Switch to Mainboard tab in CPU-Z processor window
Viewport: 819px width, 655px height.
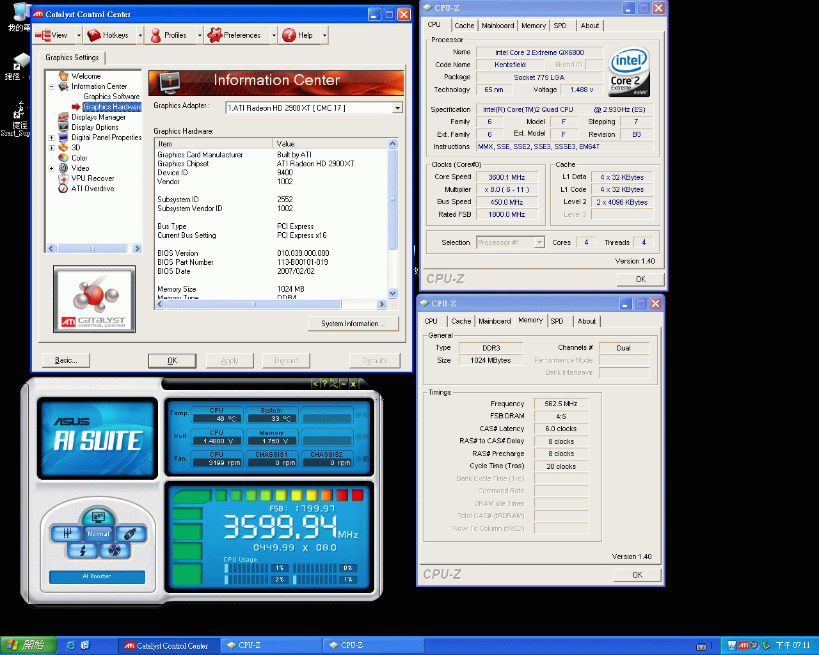[x=498, y=26]
